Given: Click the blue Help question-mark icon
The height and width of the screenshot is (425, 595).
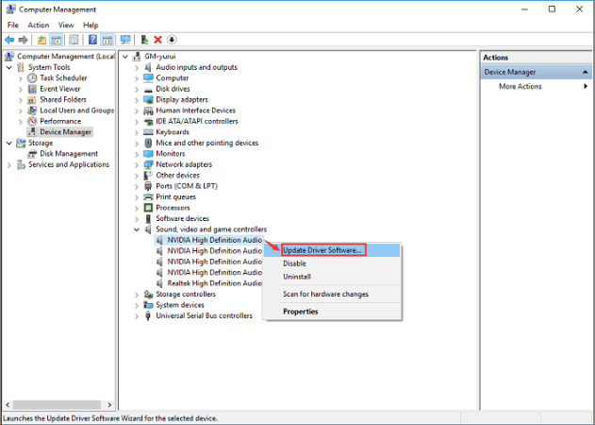Looking at the screenshot, I should click(x=92, y=40).
